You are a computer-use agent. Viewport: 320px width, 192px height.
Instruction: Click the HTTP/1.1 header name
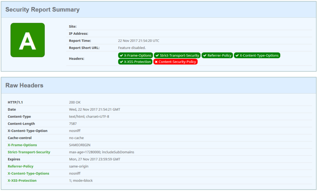click(15, 102)
